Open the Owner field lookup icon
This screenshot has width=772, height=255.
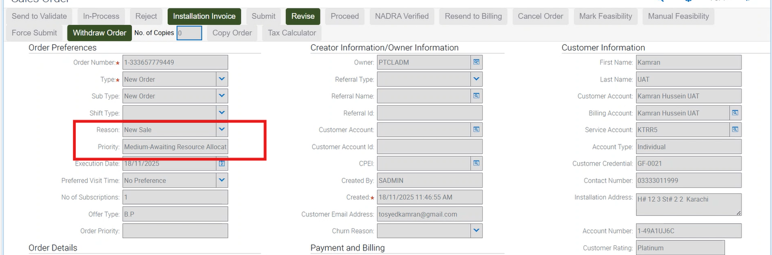click(x=476, y=62)
